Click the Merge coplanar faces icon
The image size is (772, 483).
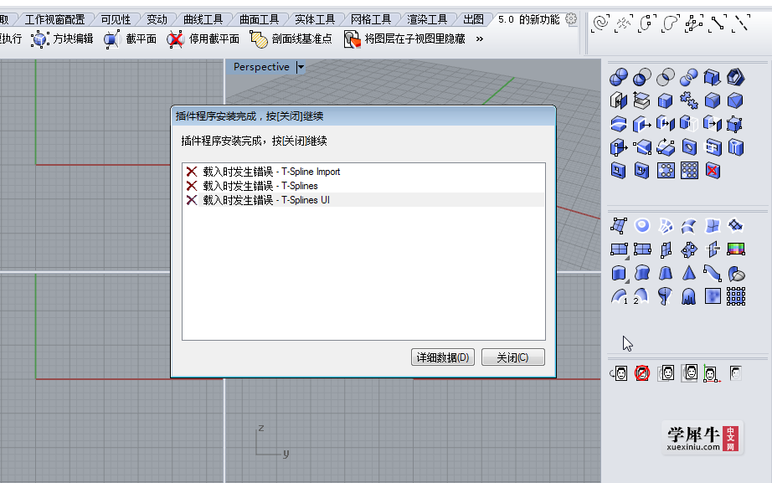coord(665,101)
